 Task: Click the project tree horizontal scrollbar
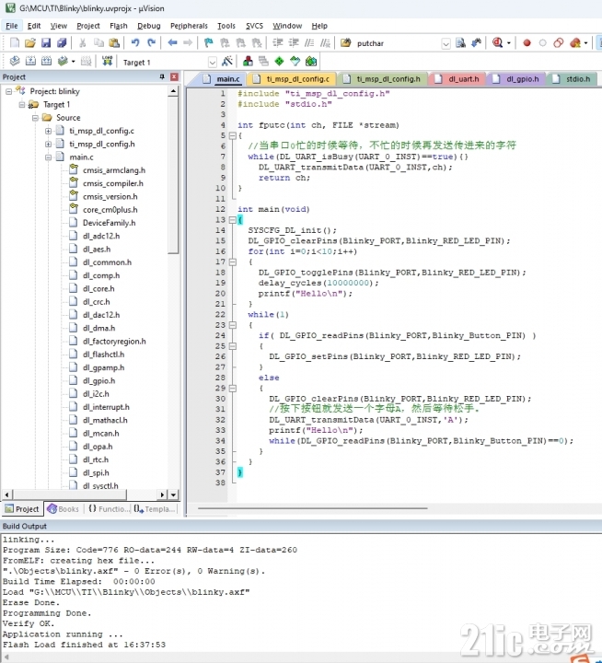[x=69, y=494]
